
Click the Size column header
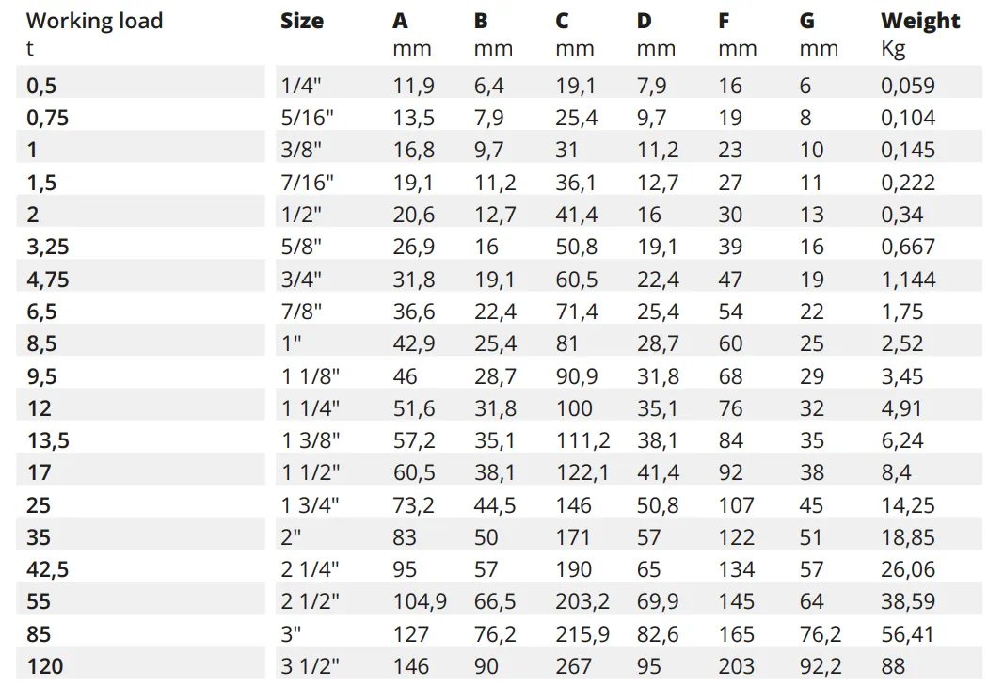click(302, 21)
